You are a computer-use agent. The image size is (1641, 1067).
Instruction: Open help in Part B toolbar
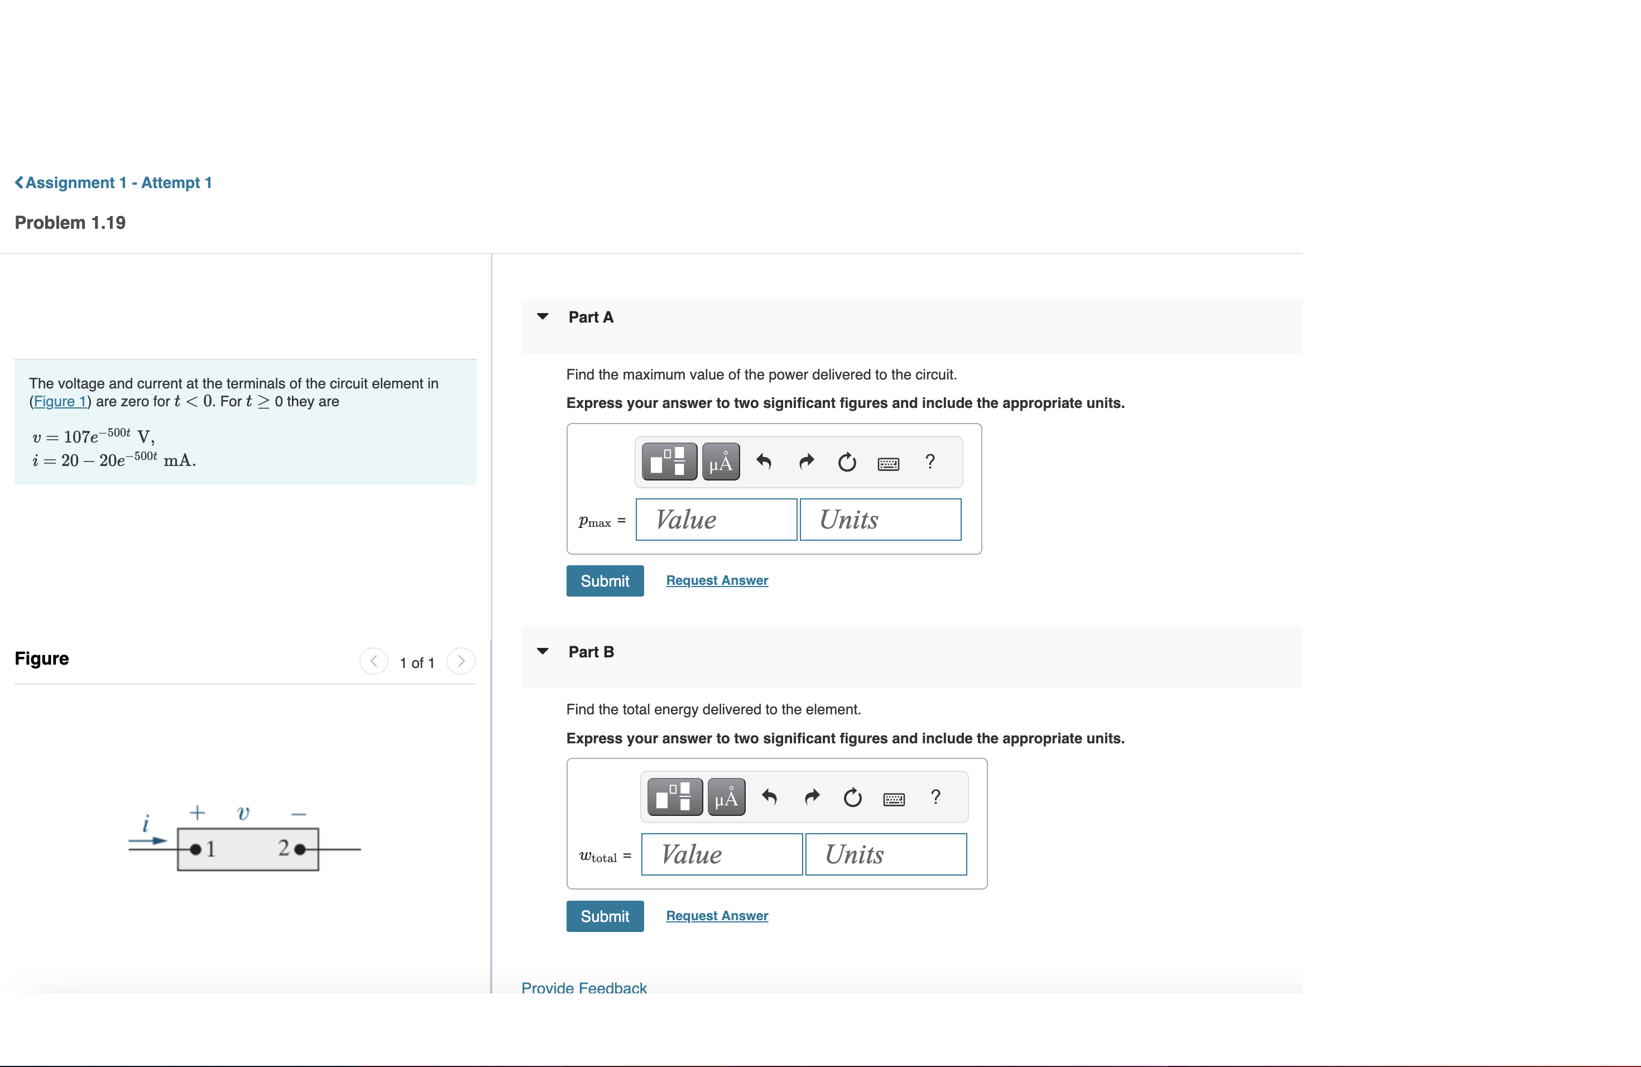[x=935, y=797]
